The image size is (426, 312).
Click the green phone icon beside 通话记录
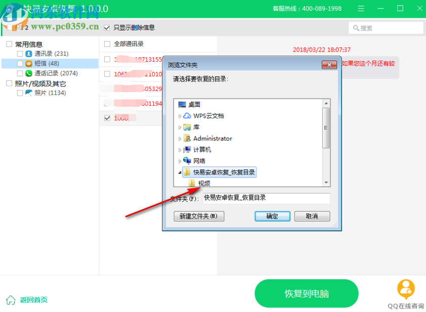pyautogui.click(x=28, y=73)
